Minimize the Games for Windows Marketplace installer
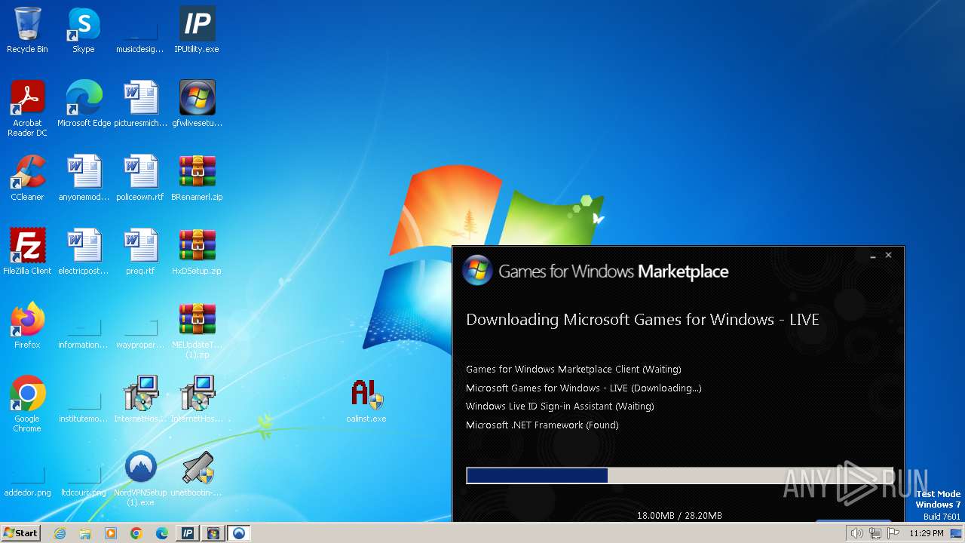 point(873,256)
